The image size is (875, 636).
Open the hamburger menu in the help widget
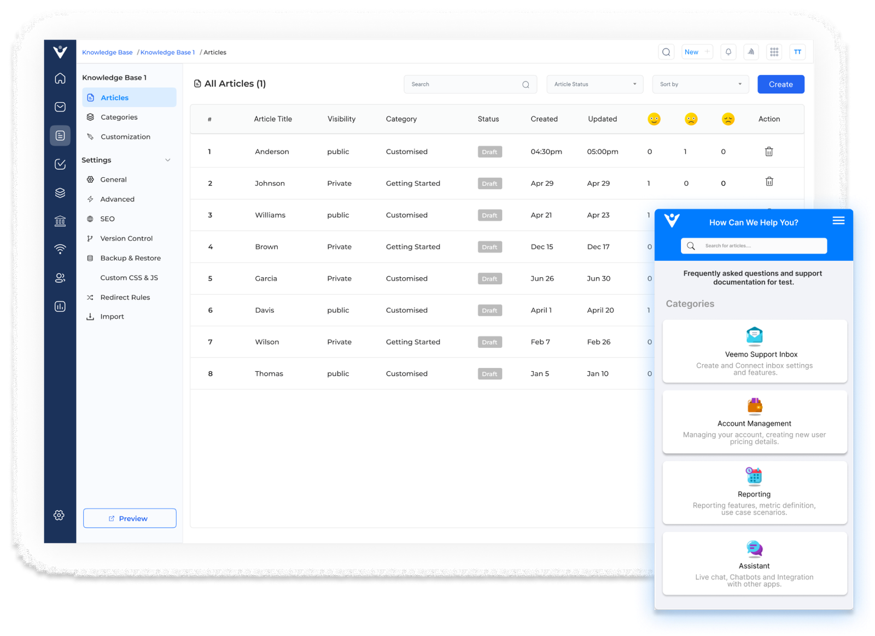(838, 220)
